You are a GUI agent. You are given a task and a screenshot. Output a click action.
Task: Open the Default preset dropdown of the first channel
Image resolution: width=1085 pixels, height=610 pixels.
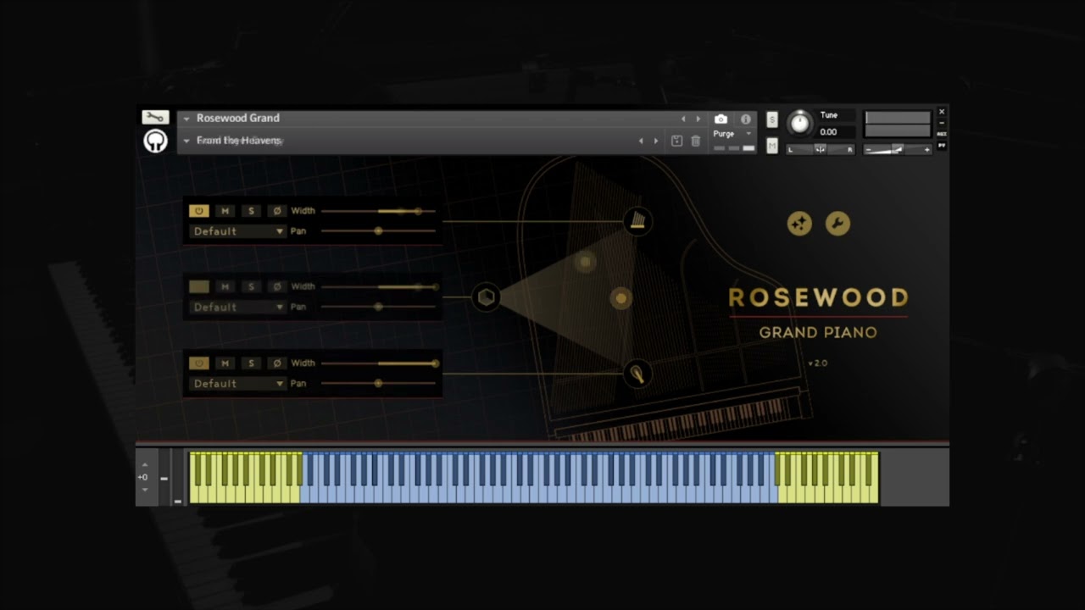[x=237, y=231]
